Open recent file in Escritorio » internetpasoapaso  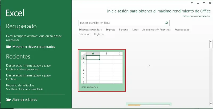click(x=28, y=67)
